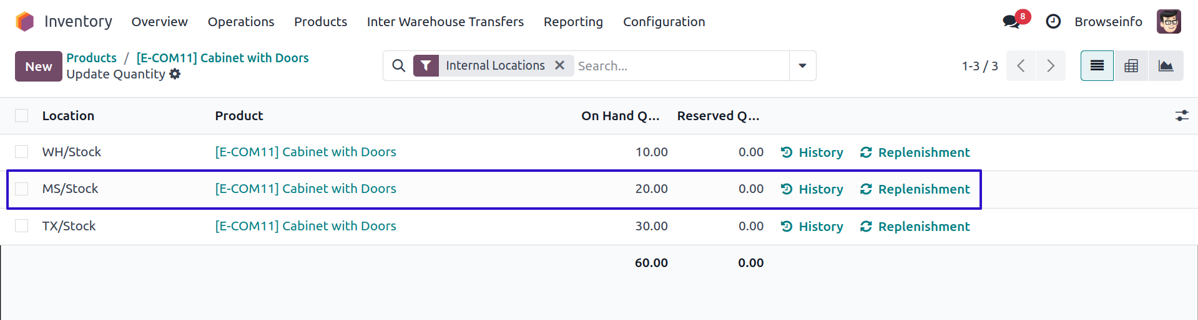
Task: Expand the search options dropdown arrow
Action: (802, 66)
